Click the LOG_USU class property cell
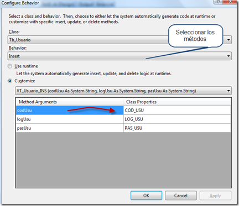Image resolution: width=239 pixels, height=206 pixels. pyautogui.click(x=177, y=119)
